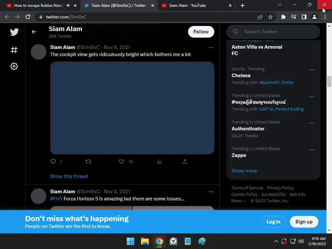The width and height of the screenshot is (332, 249).
Task: Open the cockpit view tweet image
Action: pyautogui.click(x=132, y=108)
